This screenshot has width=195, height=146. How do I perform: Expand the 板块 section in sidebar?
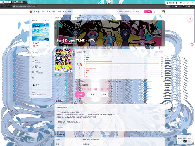[x=34, y=78]
